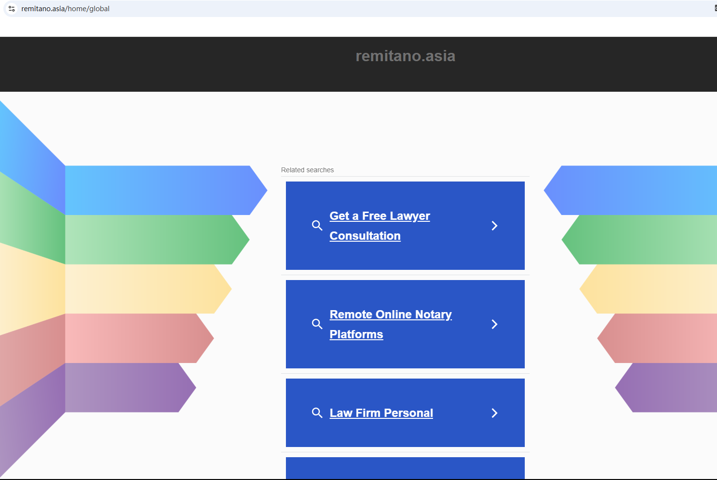Click chevron arrow on Law Firm Personal card
This screenshot has width=717, height=480.
click(x=494, y=413)
